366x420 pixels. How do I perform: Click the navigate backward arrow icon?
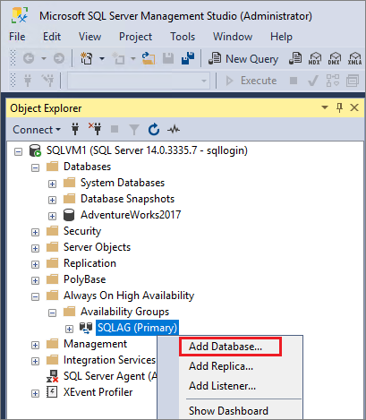point(29,58)
